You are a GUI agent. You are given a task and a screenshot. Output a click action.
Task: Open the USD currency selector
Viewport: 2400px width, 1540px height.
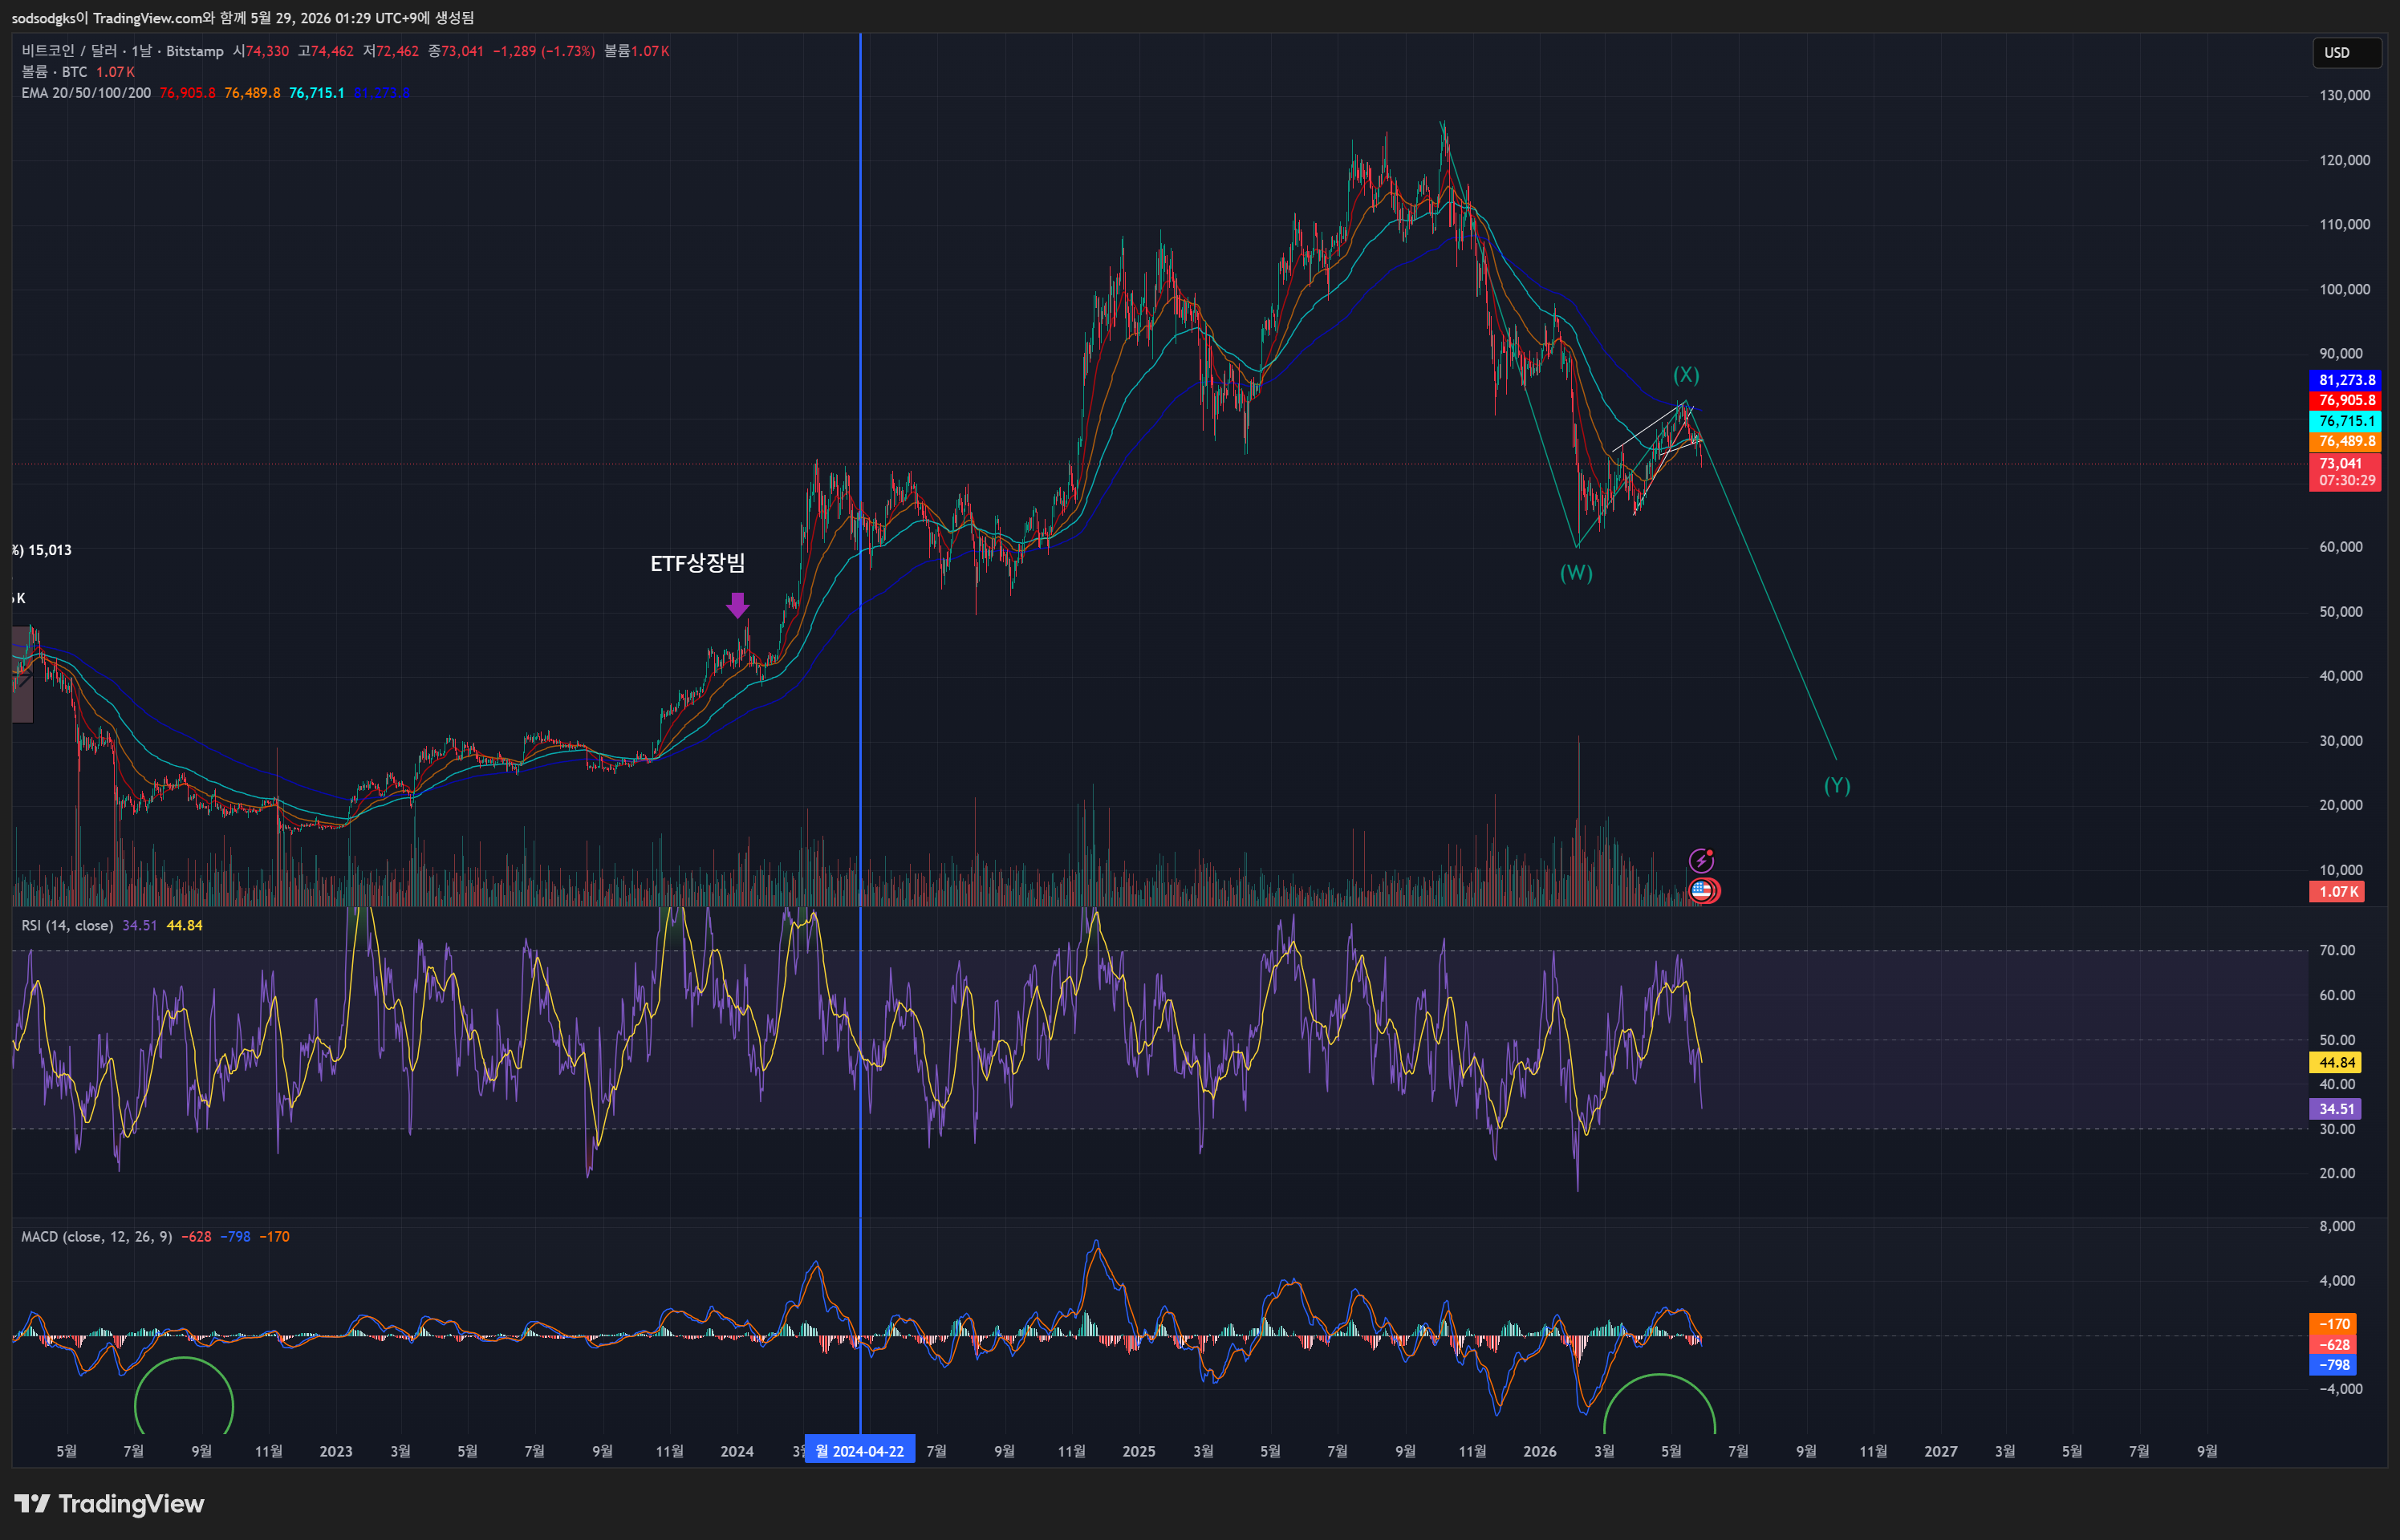(2346, 53)
